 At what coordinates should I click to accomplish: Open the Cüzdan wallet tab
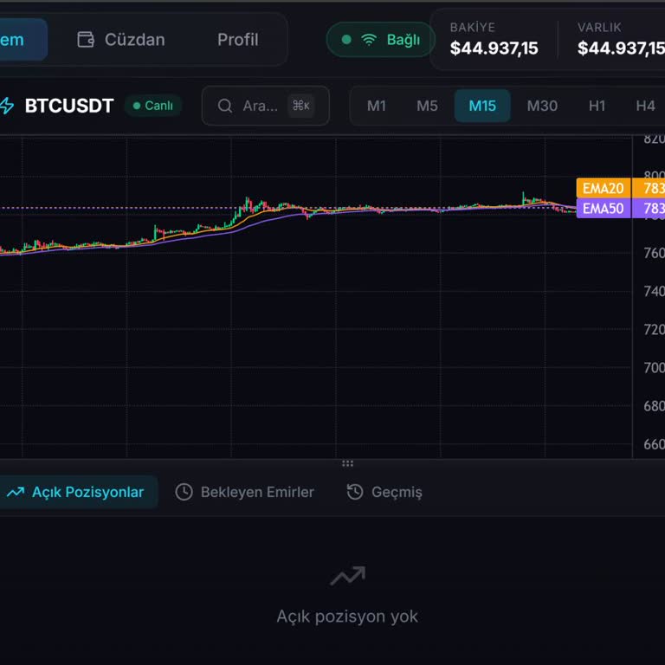pos(121,40)
